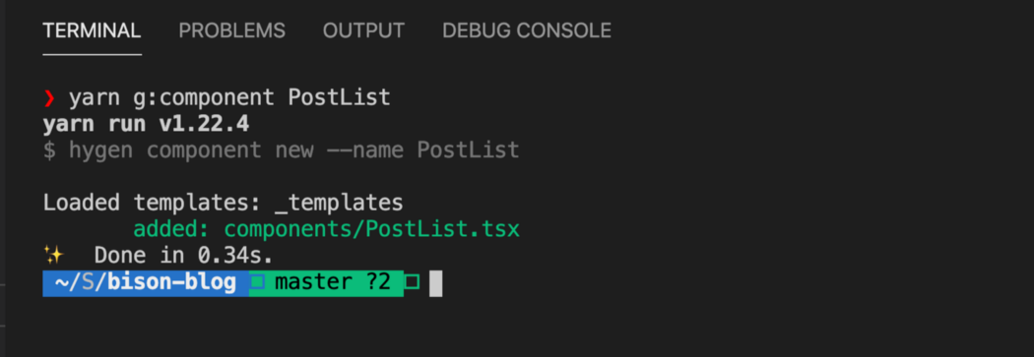Click the green master ?2 git segment

click(326, 283)
